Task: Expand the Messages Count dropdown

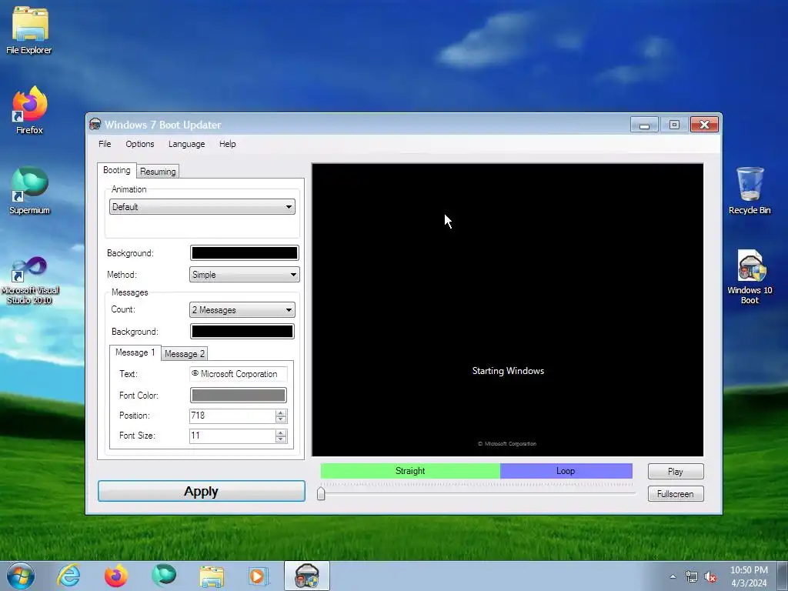Action: tap(242, 310)
